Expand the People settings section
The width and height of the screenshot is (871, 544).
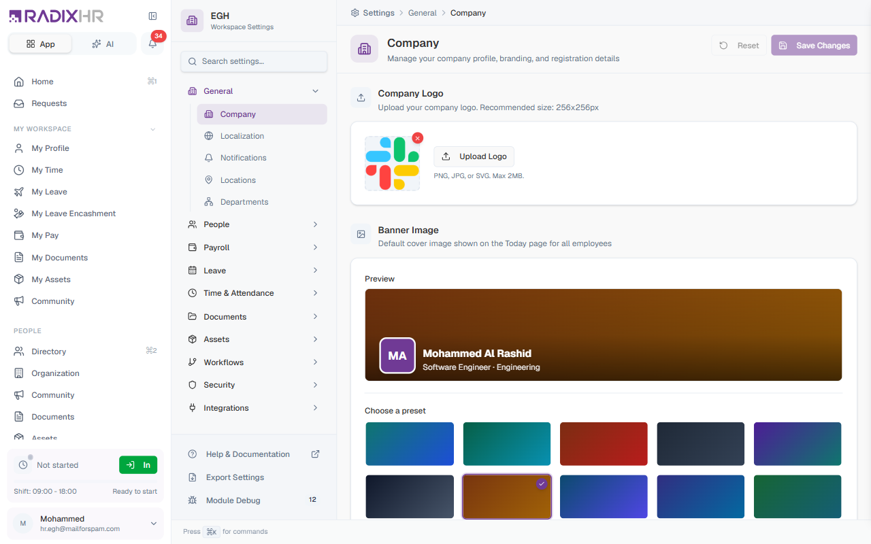(315, 224)
